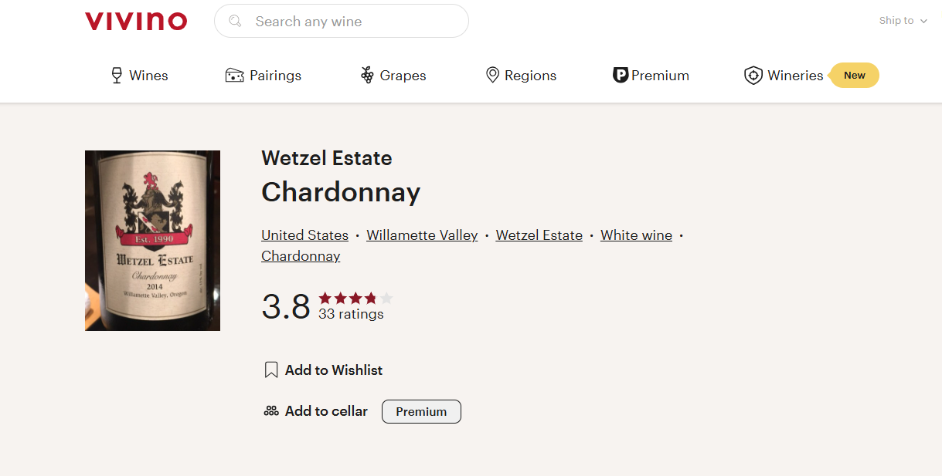Viewport: 942px width, 476px height.
Task: Open the Regions menu
Action: 530,76
